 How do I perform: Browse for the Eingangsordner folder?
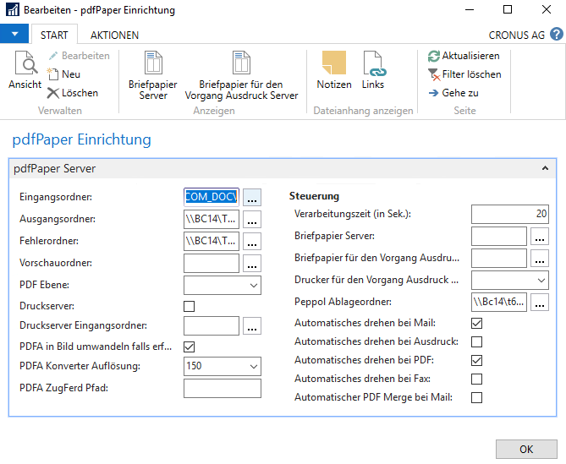tap(252, 197)
